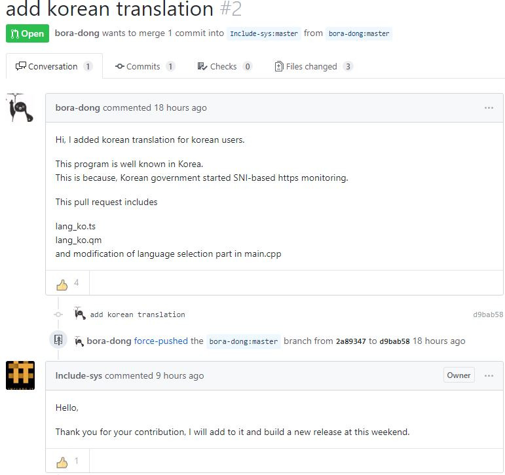Viewport: 505px width, 475px height.
Task: Open the Conversation tab
Action: pos(54,66)
